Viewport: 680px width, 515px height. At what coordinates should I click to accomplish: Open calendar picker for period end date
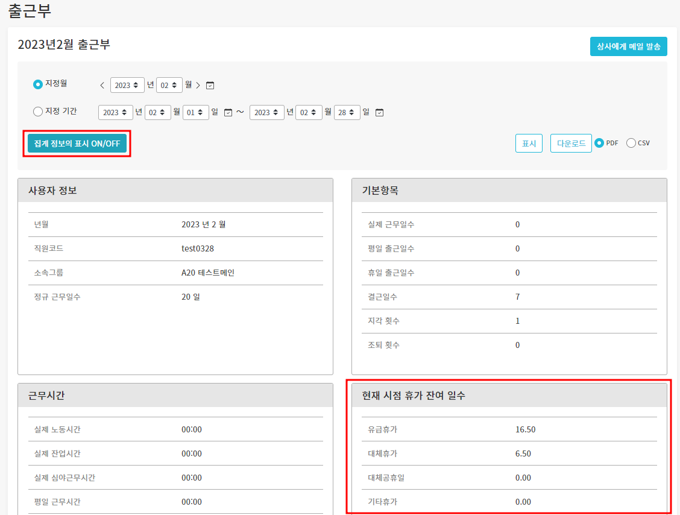379,113
